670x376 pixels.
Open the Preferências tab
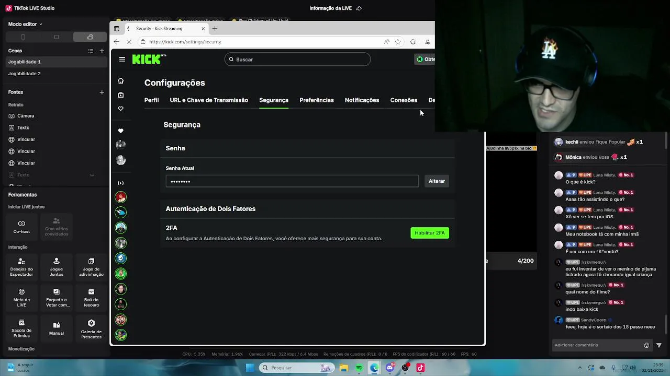coord(317,100)
